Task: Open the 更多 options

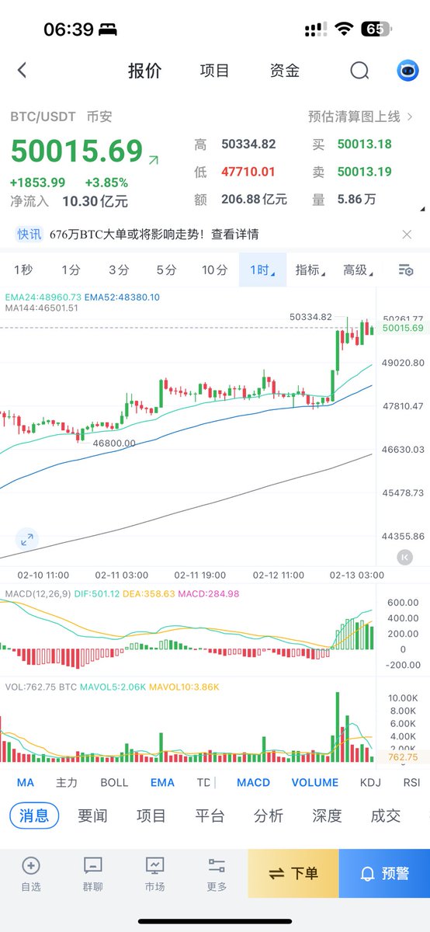Action: 217,875
